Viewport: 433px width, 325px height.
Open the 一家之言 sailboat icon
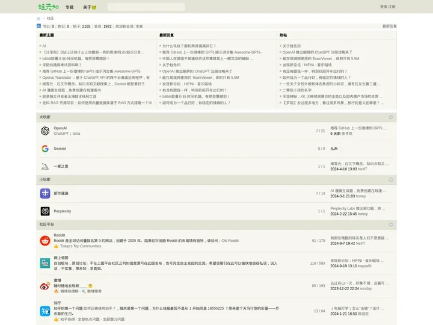45,166
